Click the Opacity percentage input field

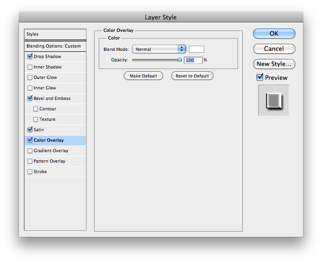click(193, 60)
